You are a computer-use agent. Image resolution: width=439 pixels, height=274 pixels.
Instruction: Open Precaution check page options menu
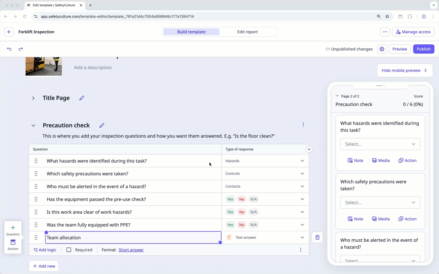pyautogui.click(x=303, y=125)
